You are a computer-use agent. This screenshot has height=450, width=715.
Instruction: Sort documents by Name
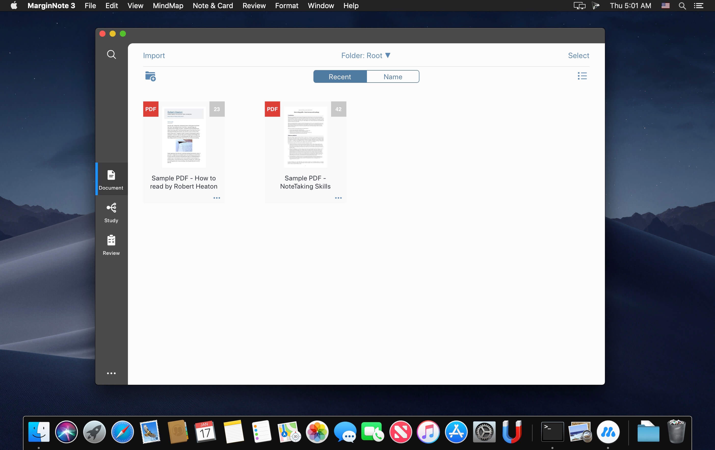pyautogui.click(x=393, y=77)
